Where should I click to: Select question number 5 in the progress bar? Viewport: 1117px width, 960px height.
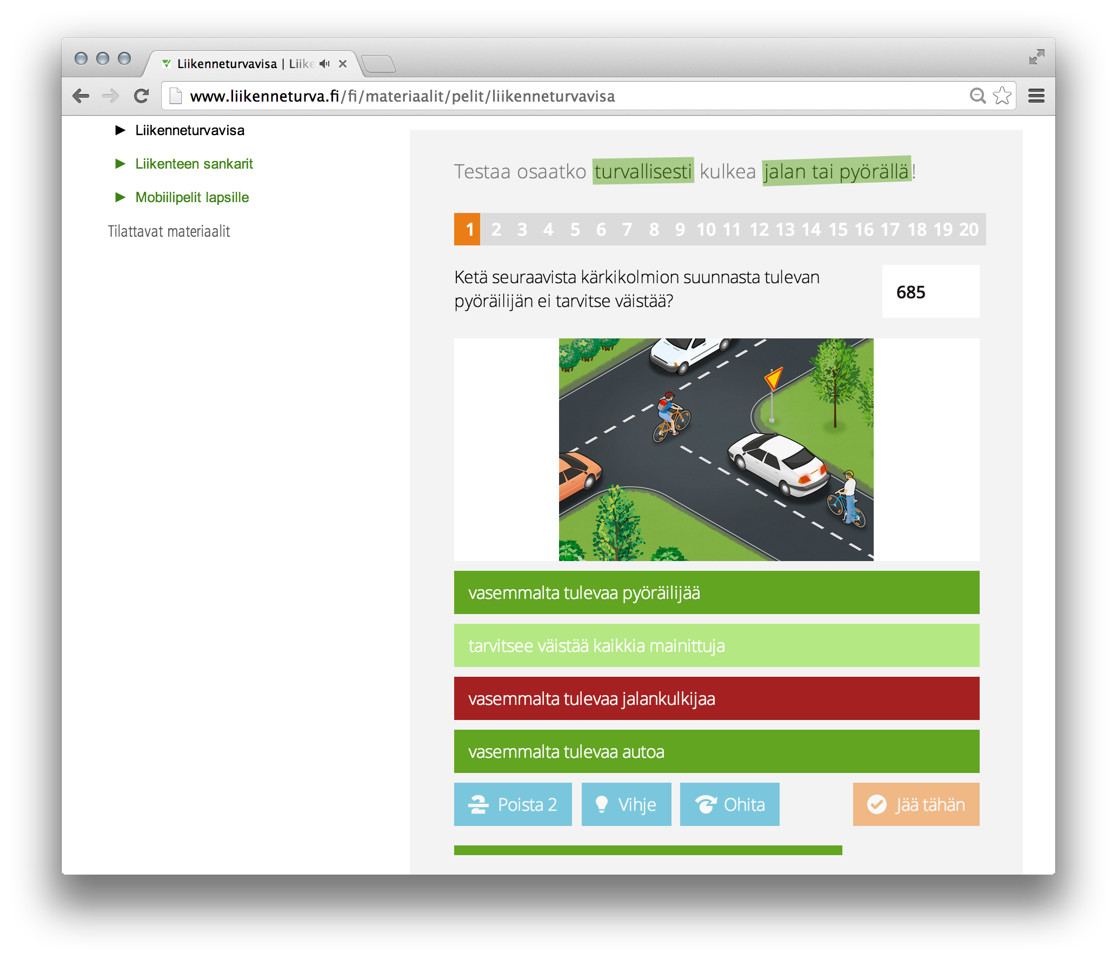tap(575, 229)
